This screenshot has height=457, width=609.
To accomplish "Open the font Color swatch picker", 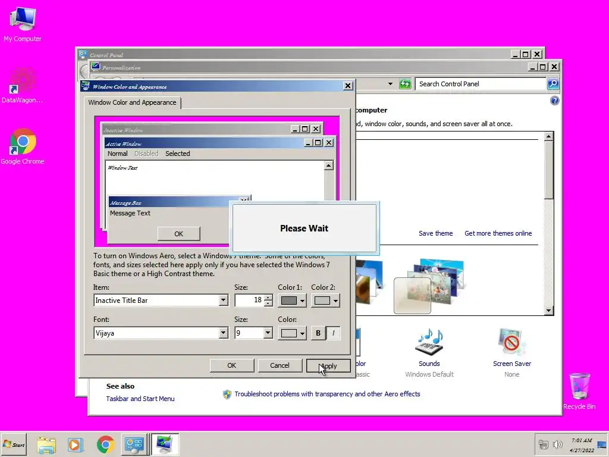I will tap(292, 333).
